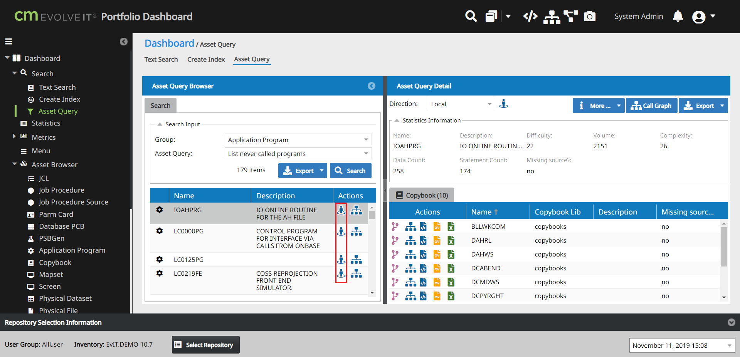Open the Export dropdown in Search Input
This screenshot has height=357, width=740.
(x=303, y=171)
